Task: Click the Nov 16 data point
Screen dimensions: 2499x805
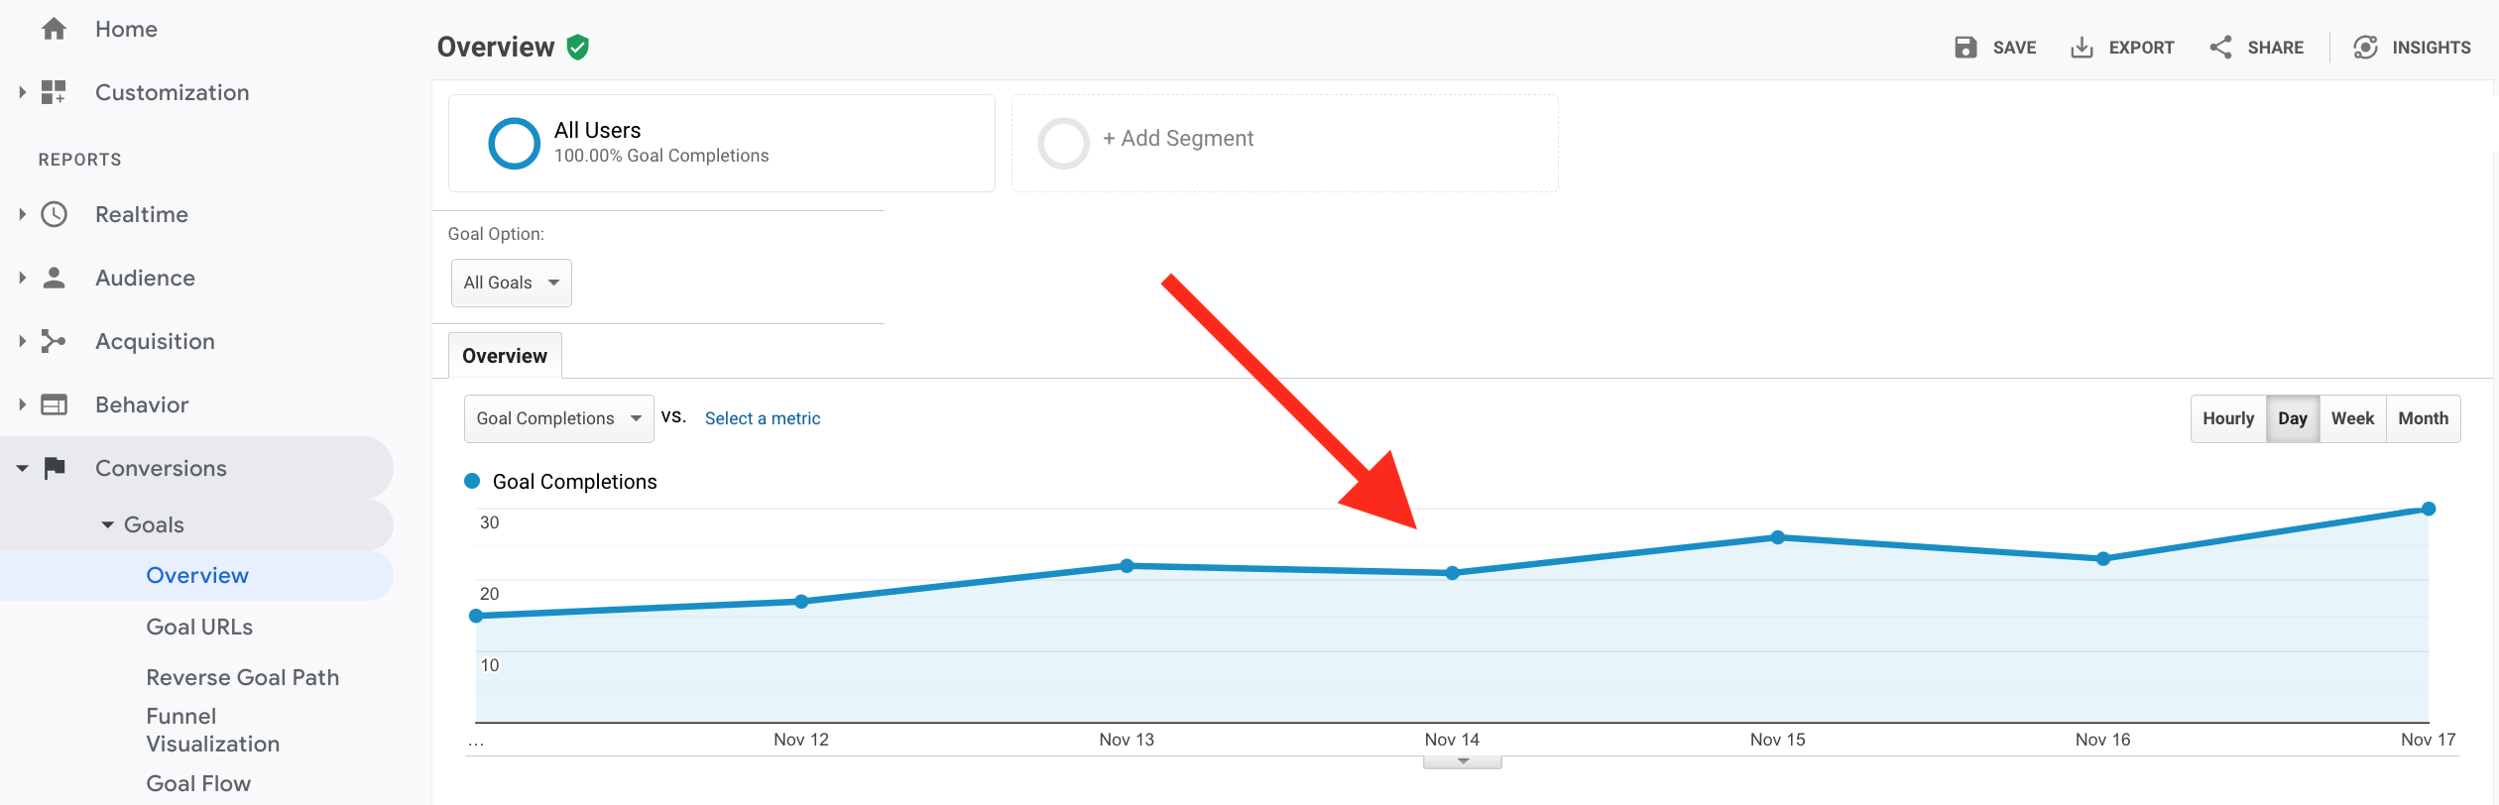Action: tap(2103, 559)
